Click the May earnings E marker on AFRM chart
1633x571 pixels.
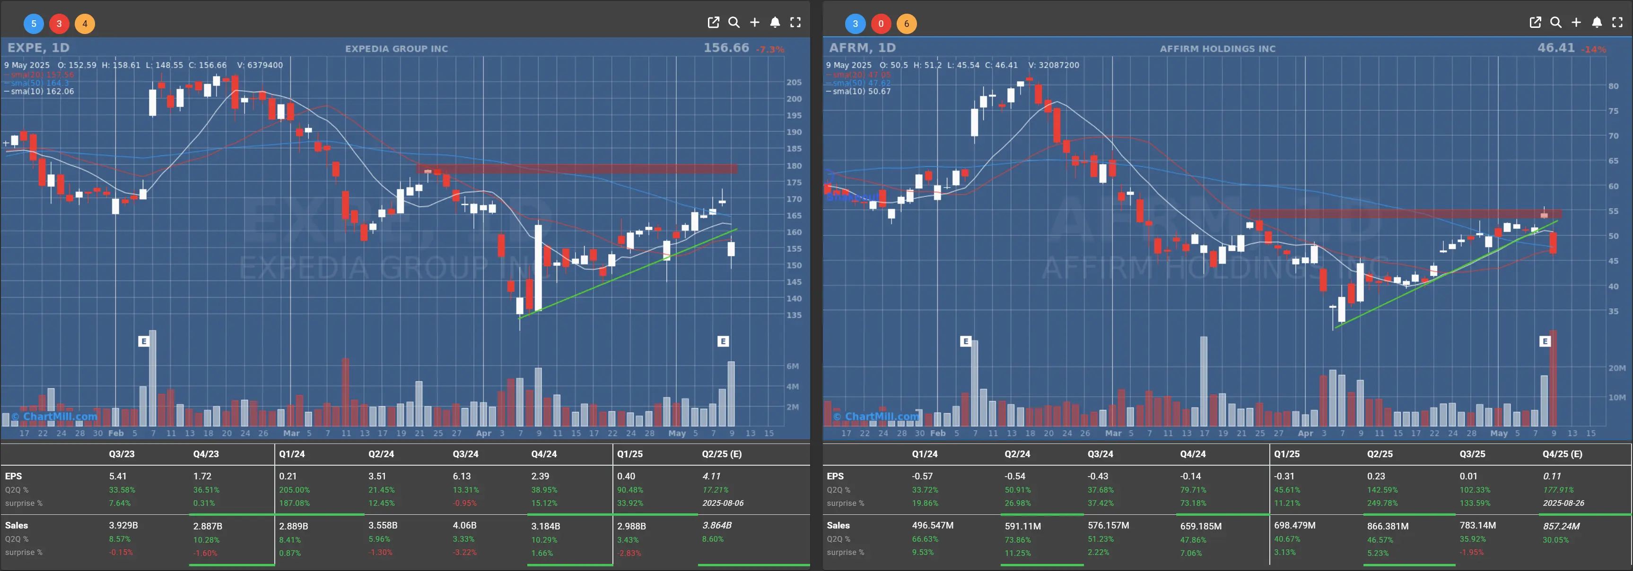coord(1545,341)
